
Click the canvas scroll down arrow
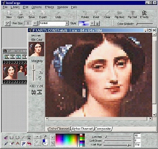(154, 115)
